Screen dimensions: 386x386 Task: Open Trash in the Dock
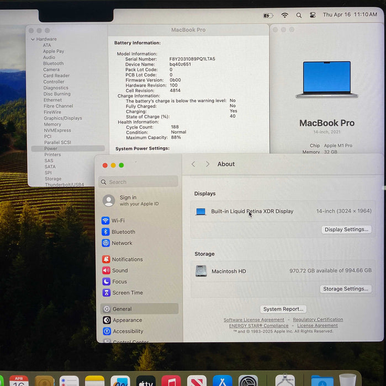tap(347, 380)
